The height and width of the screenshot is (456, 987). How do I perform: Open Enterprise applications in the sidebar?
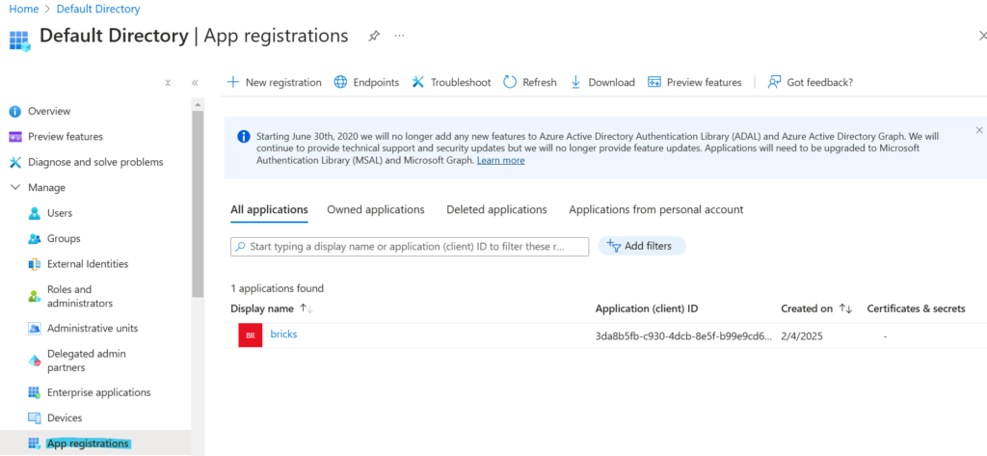(98, 392)
